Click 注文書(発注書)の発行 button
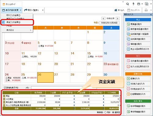 point(138,61)
